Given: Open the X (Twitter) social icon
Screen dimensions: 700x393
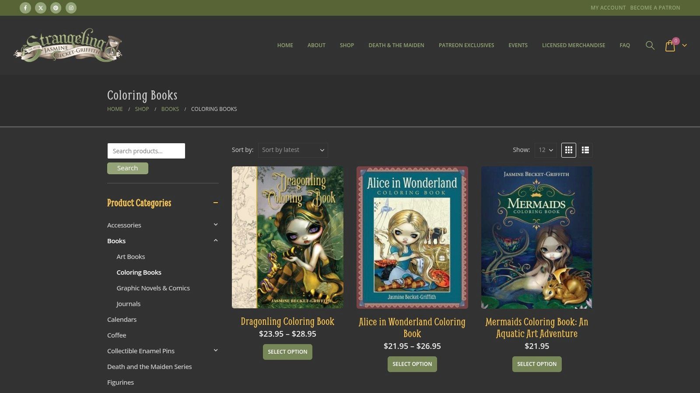Looking at the screenshot, I should (41, 8).
